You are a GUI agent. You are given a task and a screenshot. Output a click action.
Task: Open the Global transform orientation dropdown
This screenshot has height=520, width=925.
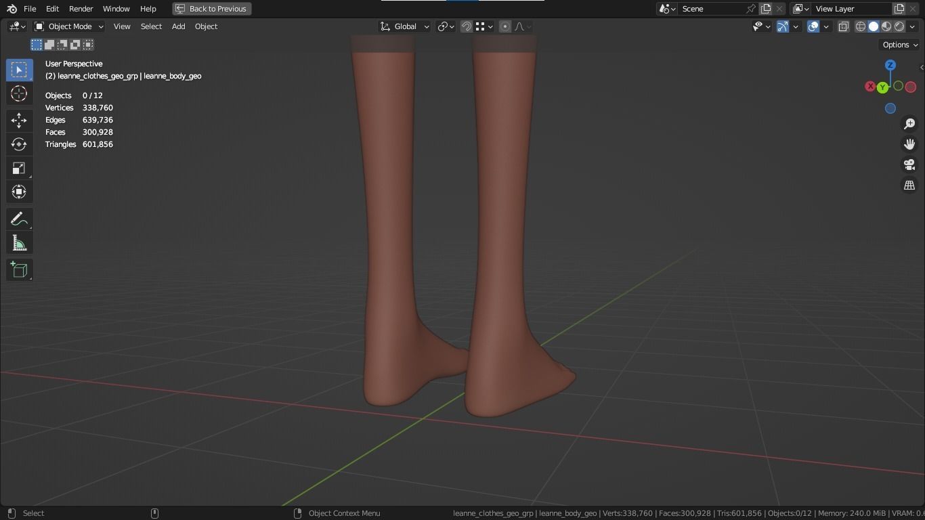pos(404,26)
